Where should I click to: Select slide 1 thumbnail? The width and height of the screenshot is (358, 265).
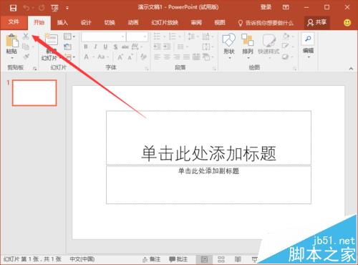[34, 93]
